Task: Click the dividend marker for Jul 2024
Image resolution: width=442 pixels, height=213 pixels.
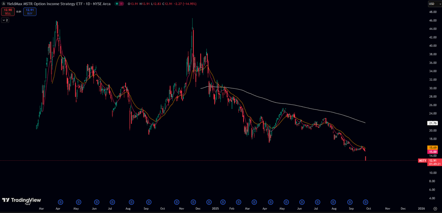Action: click(x=112, y=202)
